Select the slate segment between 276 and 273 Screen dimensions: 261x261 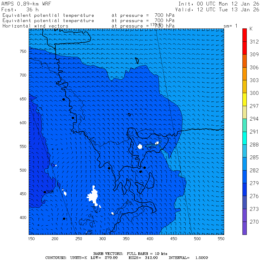pyautogui.click(x=244, y=203)
